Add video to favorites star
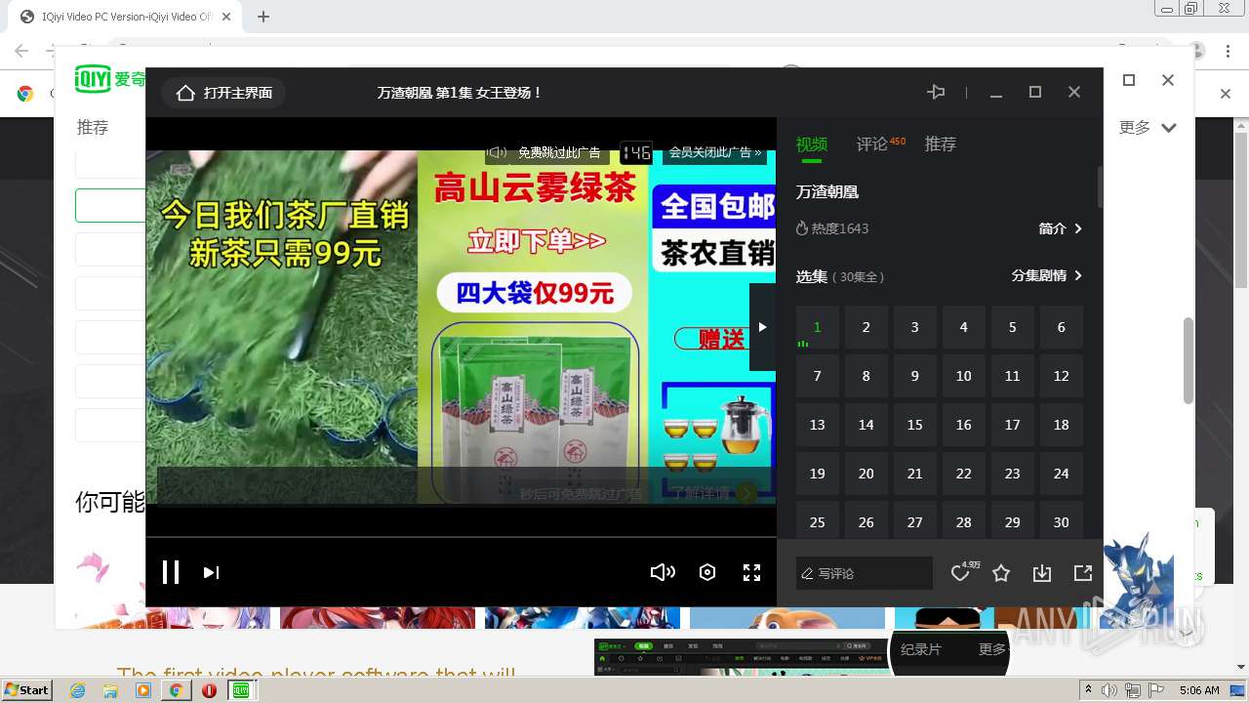This screenshot has width=1249, height=703. (x=1001, y=573)
